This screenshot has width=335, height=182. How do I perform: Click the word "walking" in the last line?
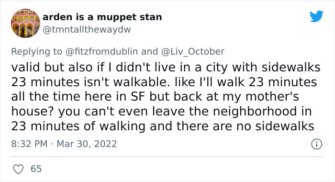pyautogui.click(x=123, y=126)
